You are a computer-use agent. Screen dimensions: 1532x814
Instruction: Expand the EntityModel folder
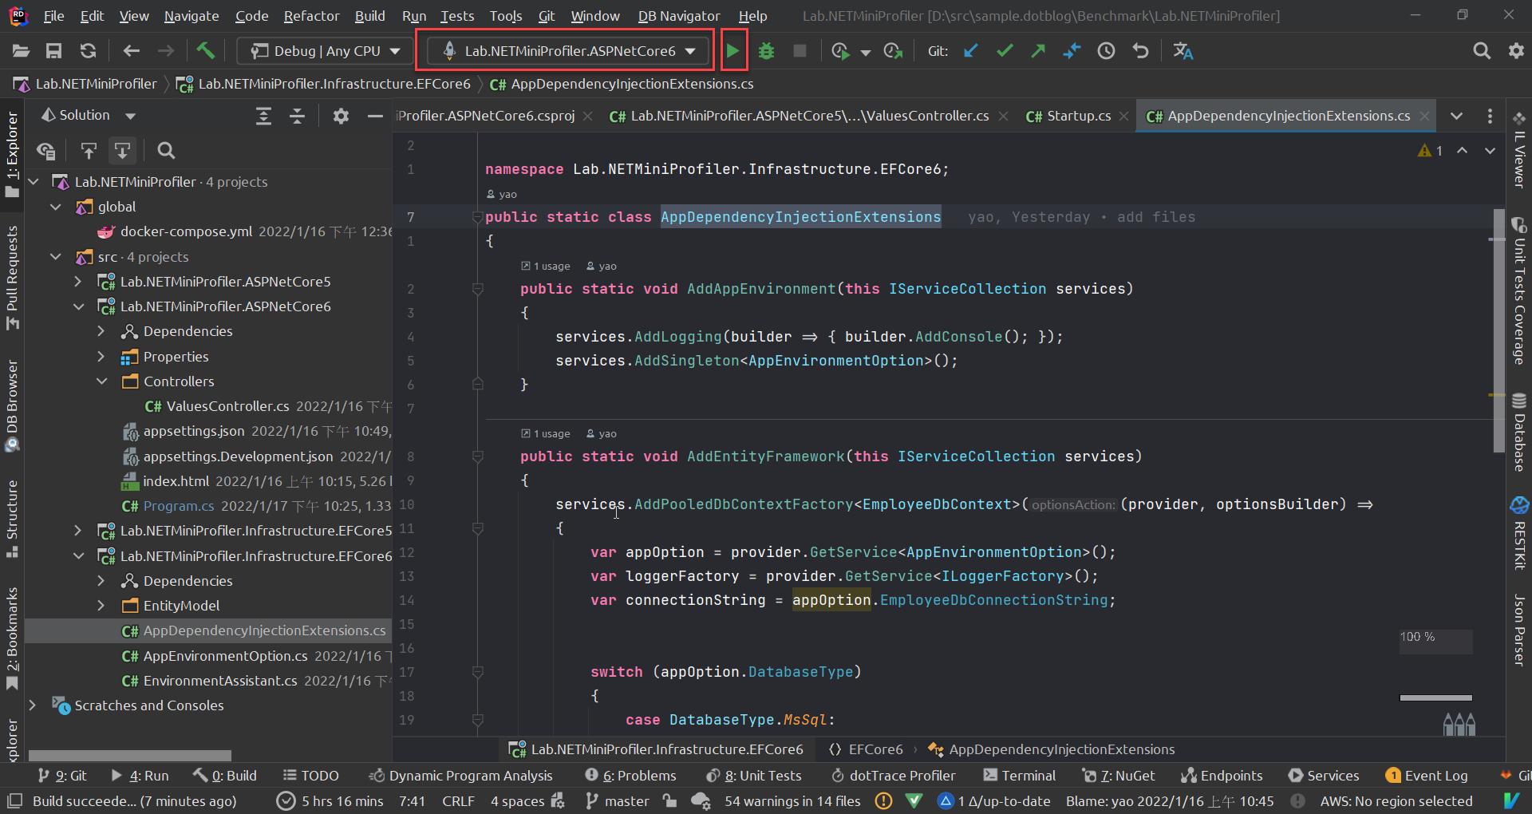[101, 606]
